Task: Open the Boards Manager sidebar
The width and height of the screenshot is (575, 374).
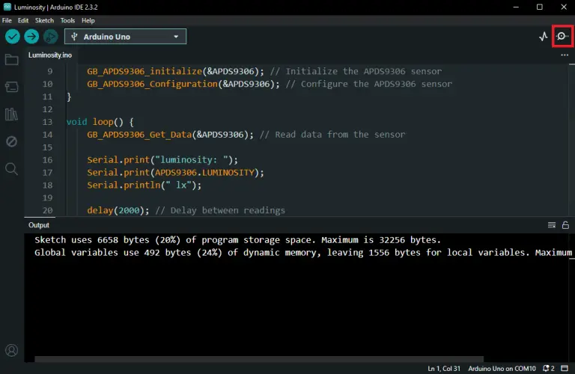Action: 12,87
